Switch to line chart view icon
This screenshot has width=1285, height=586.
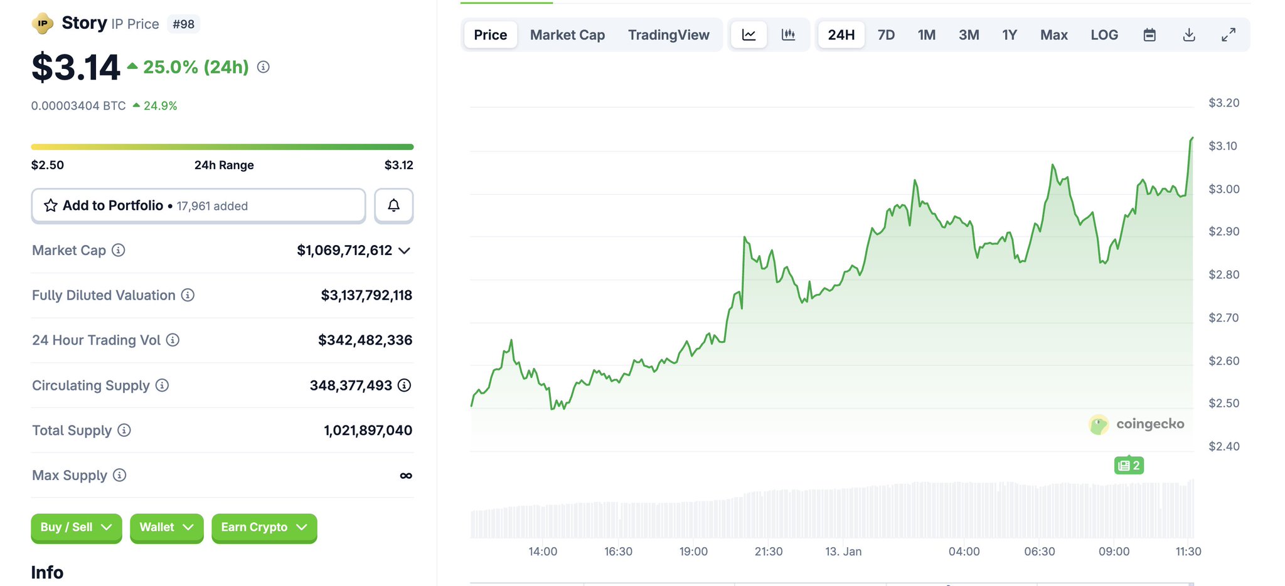click(x=749, y=35)
